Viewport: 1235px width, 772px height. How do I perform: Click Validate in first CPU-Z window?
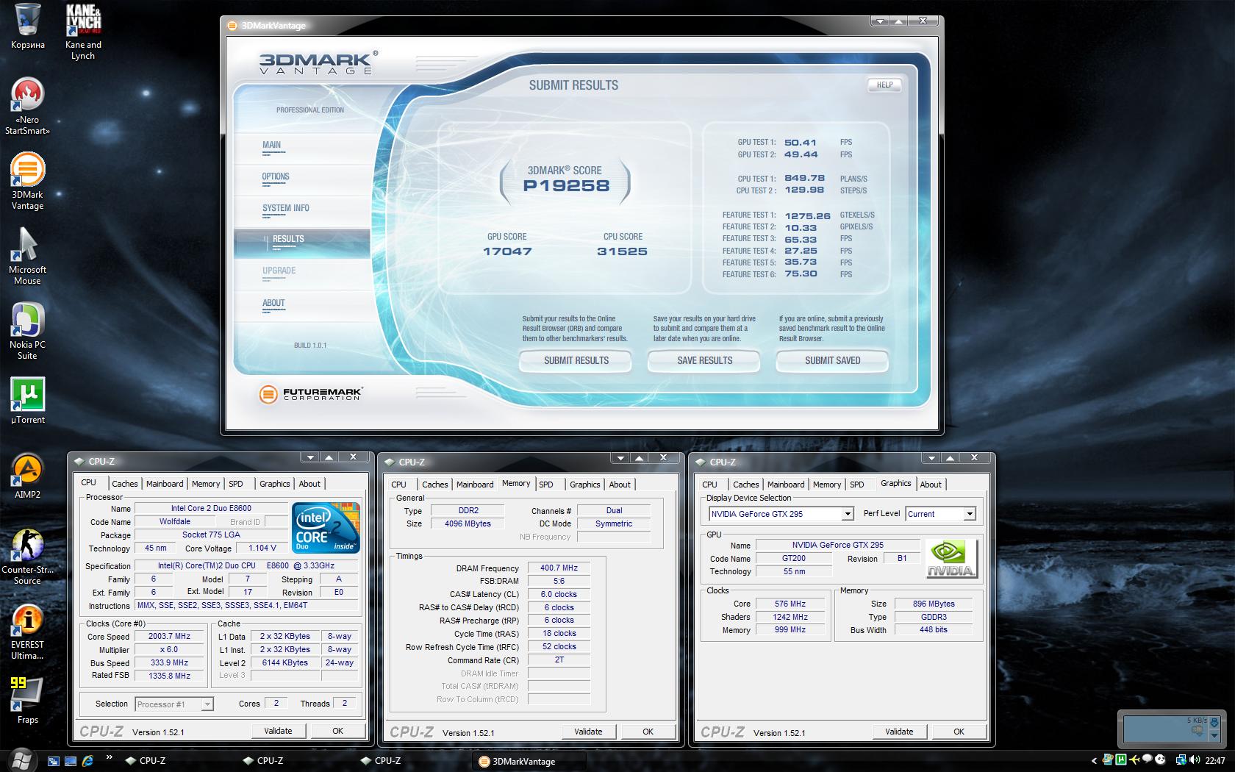click(278, 731)
